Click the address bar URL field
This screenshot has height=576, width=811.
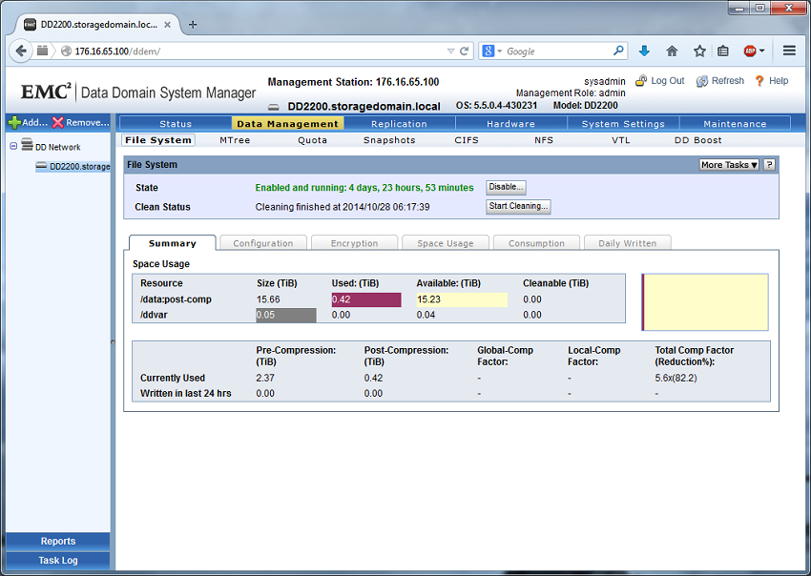point(259,51)
